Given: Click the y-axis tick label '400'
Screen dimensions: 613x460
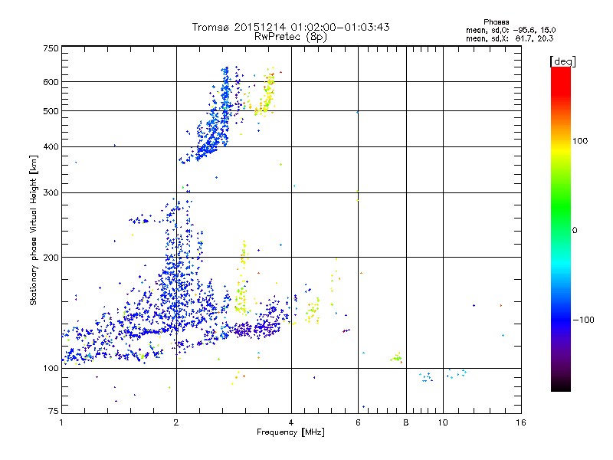Looking at the screenshot, I should [51, 147].
